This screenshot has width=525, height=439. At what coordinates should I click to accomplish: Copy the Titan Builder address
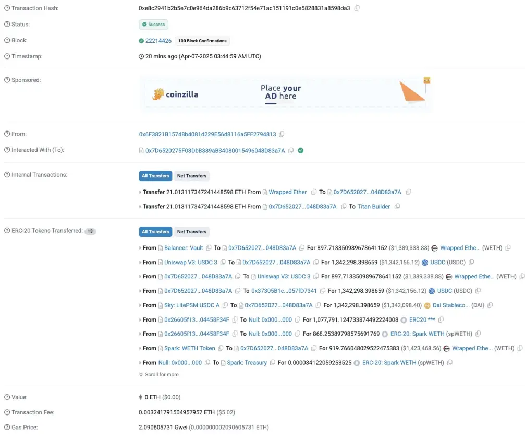(x=397, y=207)
